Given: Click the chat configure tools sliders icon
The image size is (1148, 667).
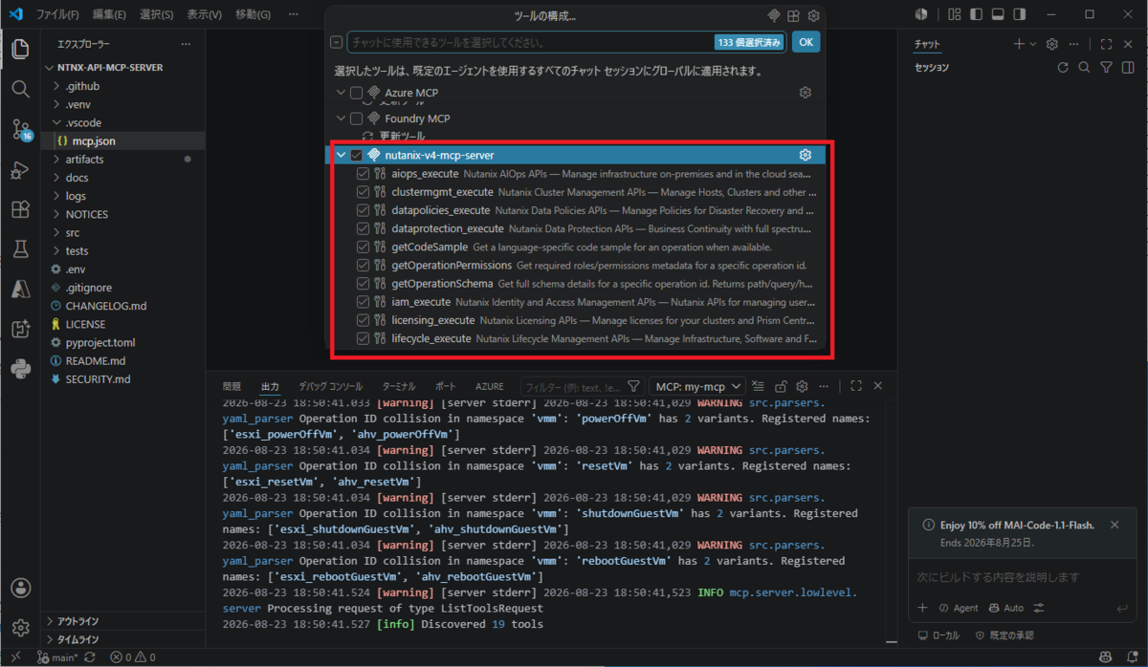Looking at the screenshot, I should tap(1039, 608).
